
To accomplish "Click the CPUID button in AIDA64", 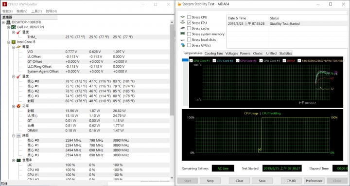I will click(x=291, y=181).
